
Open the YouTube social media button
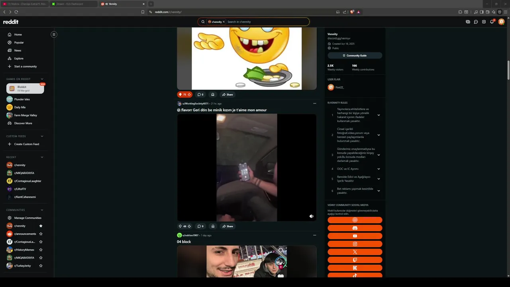[355, 236]
